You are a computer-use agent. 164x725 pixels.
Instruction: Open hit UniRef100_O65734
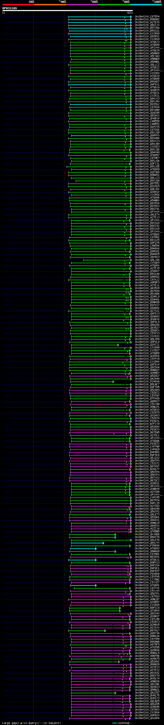pyautogui.click(x=147, y=633)
